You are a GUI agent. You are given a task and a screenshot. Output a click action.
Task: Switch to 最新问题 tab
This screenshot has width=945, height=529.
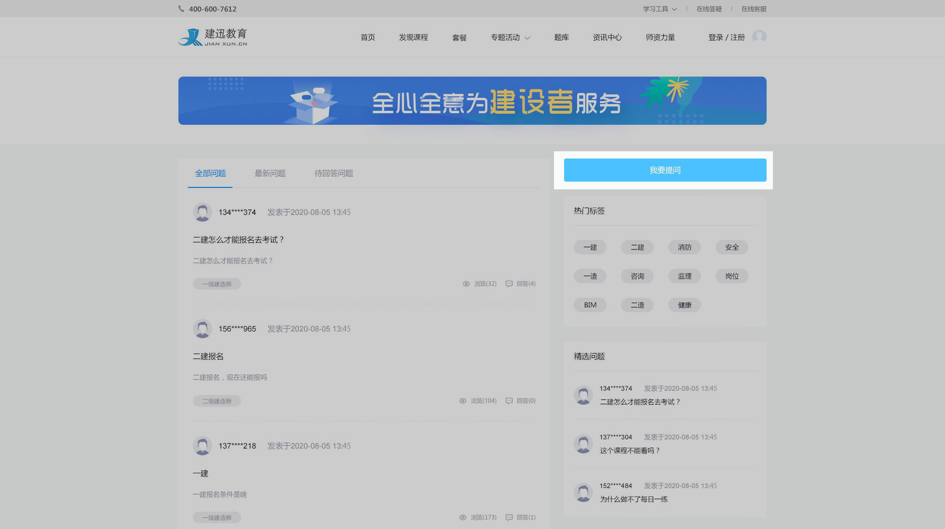270,173
